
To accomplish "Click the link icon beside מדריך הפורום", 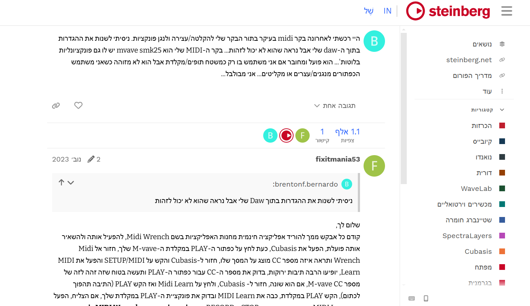I will coord(502,76).
